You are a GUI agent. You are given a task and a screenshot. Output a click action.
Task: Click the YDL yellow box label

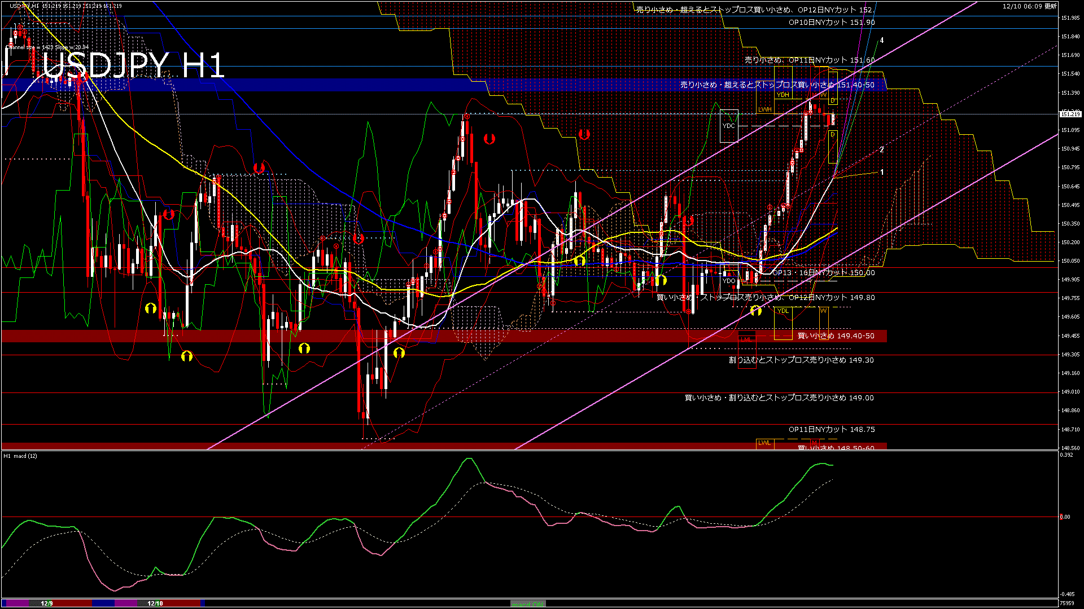click(x=783, y=311)
